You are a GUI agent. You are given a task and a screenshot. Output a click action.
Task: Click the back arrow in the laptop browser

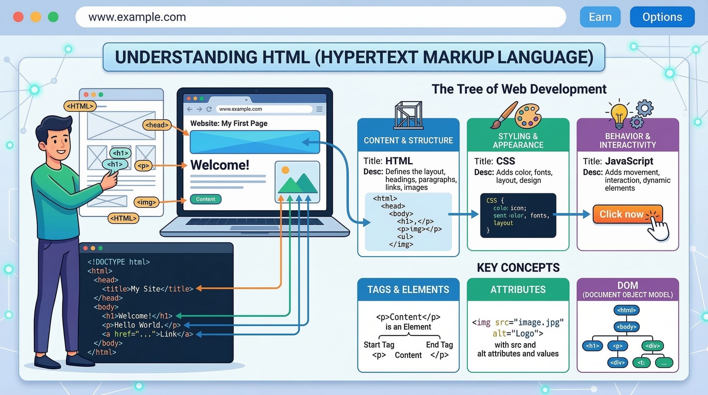coord(189,108)
